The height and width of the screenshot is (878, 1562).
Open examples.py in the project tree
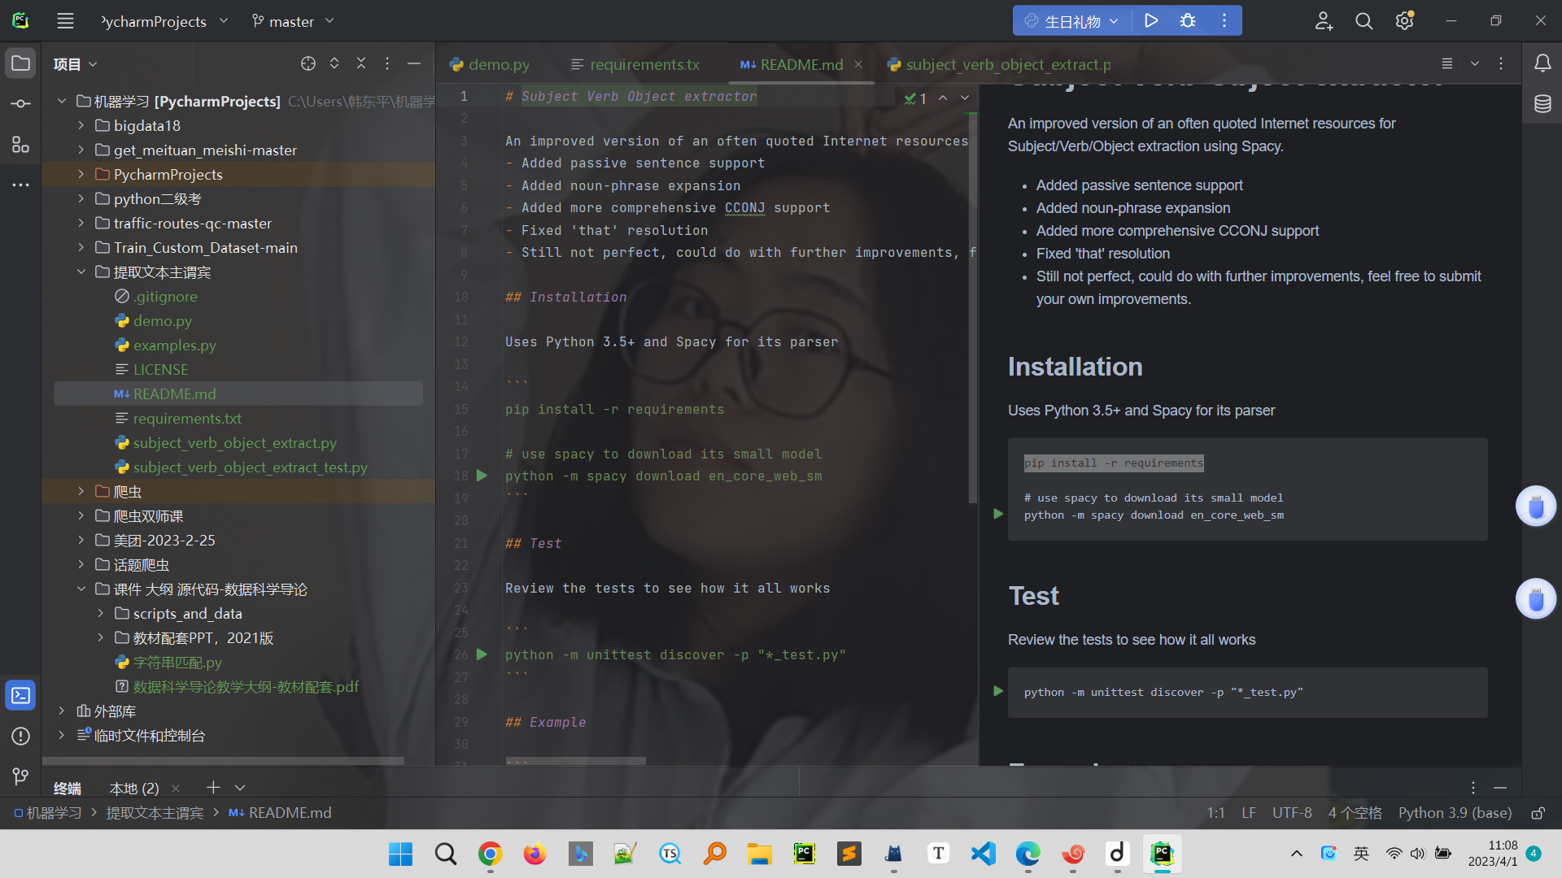(x=174, y=346)
